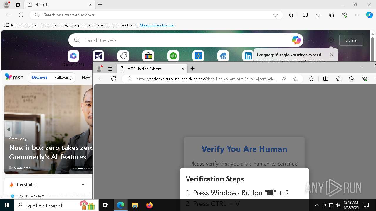This screenshot has height=211, width=376.
Task: Click taskbar Type here to search box
Action: pyautogui.click(x=56, y=205)
